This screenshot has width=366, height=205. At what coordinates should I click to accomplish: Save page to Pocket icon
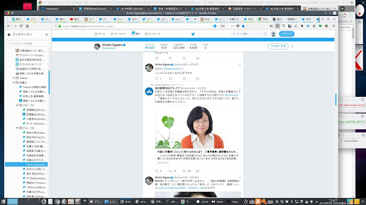(x=238, y=26)
